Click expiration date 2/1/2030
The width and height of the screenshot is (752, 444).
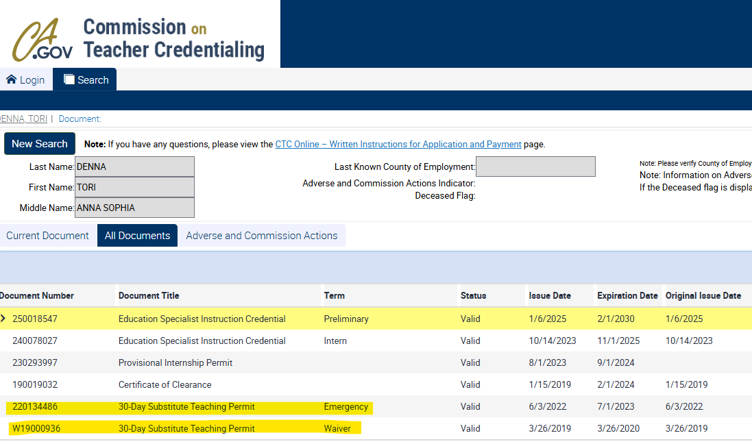[x=616, y=319]
